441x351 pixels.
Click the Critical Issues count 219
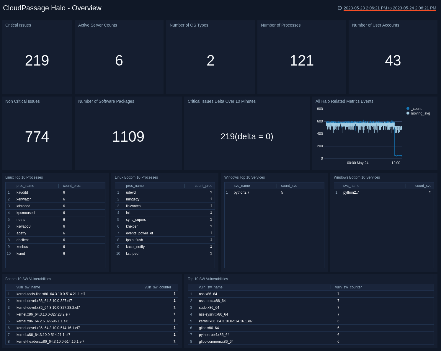coord(37,61)
